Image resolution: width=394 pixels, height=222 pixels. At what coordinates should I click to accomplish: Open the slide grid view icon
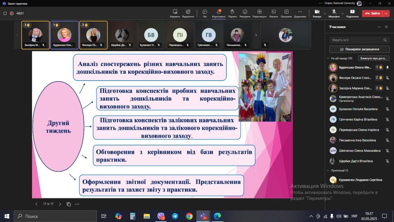[68, 204]
